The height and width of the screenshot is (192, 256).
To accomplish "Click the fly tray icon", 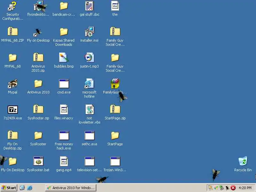I will click(x=227, y=188).
